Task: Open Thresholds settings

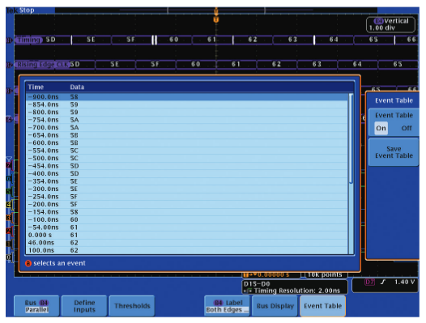Action: pyautogui.click(x=132, y=306)
